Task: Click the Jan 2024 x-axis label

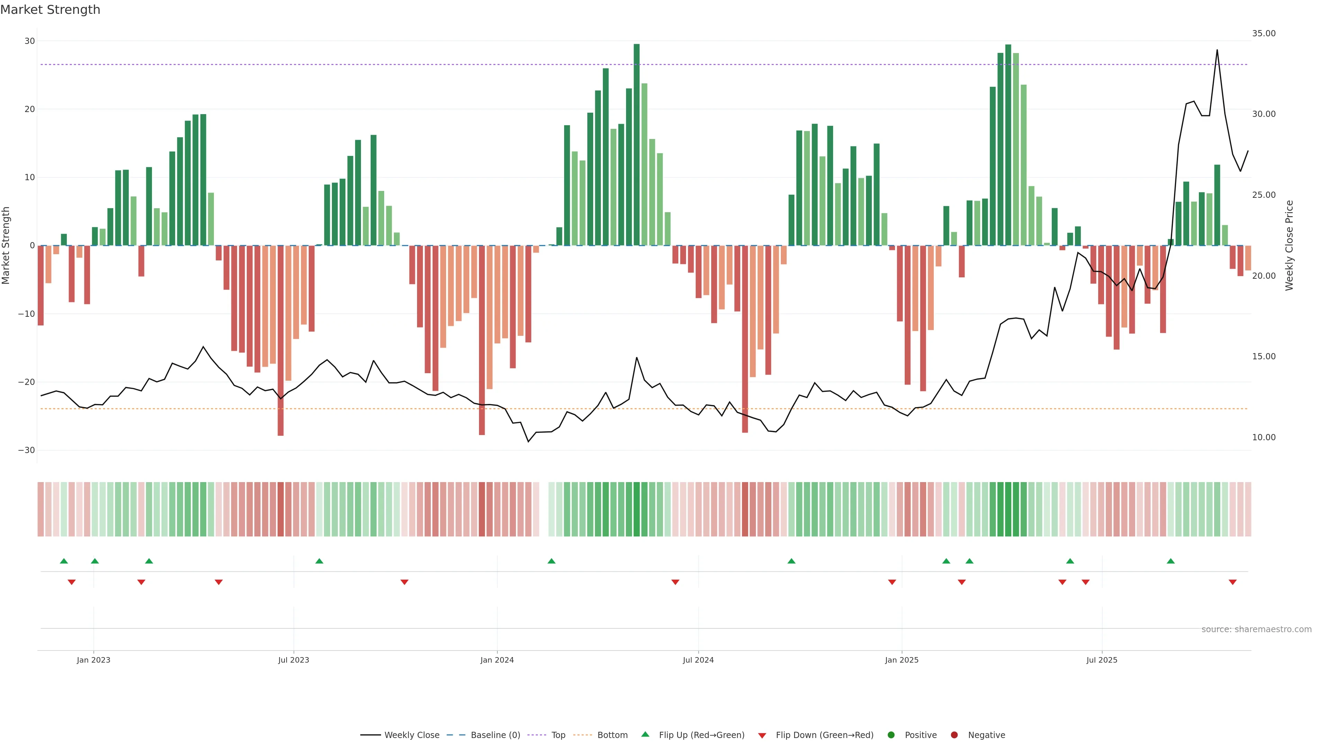Action: pos(497,660)
